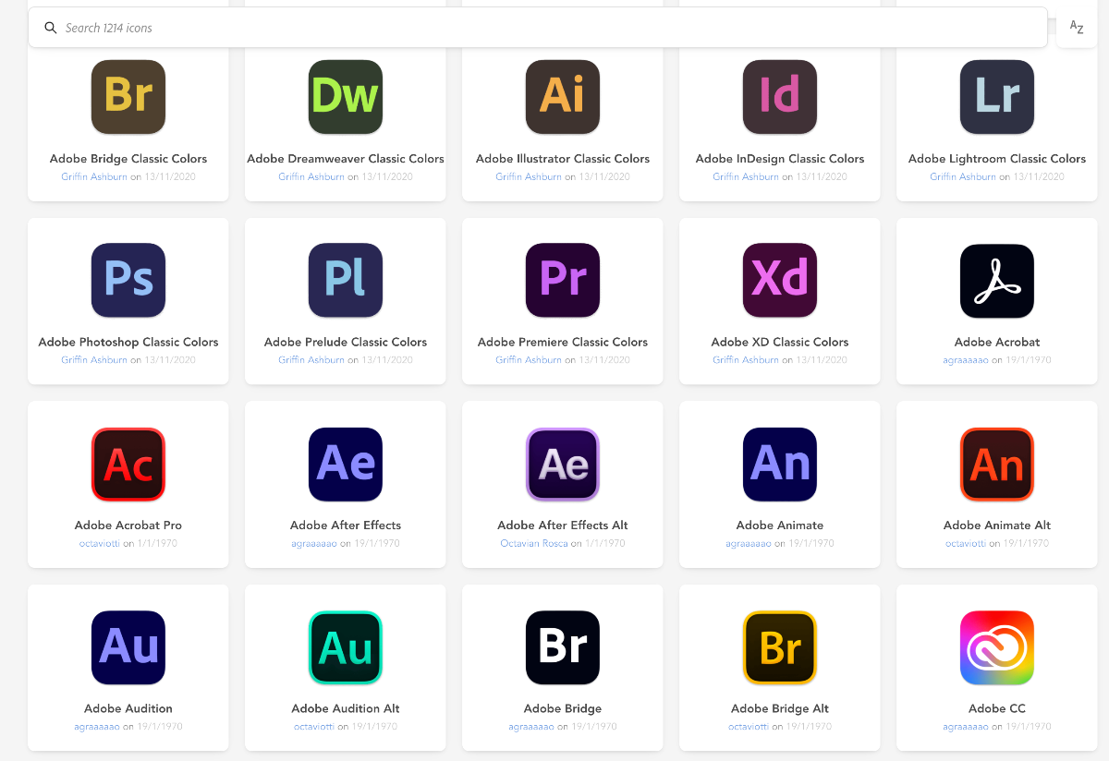Toggle A-Z alphabetical sort button
This screenshot has width=1109, height=761.
1077,27
